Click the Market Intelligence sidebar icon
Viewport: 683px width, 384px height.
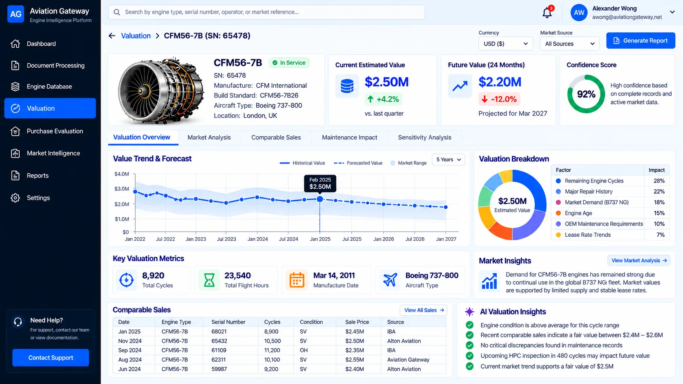15,153
